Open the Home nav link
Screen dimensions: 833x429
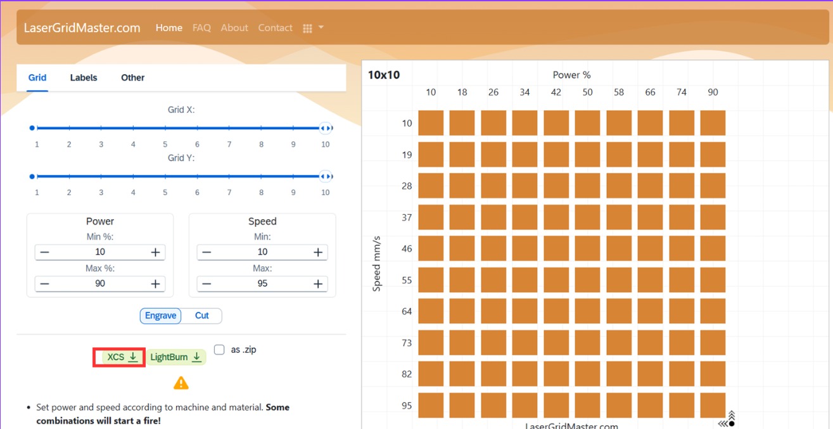coord(169,28)
